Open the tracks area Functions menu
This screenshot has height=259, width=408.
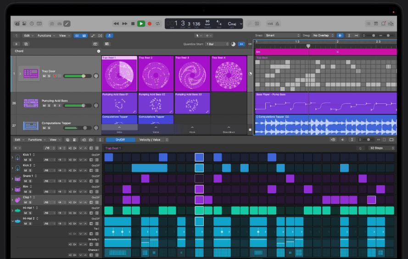pos(46,35)
